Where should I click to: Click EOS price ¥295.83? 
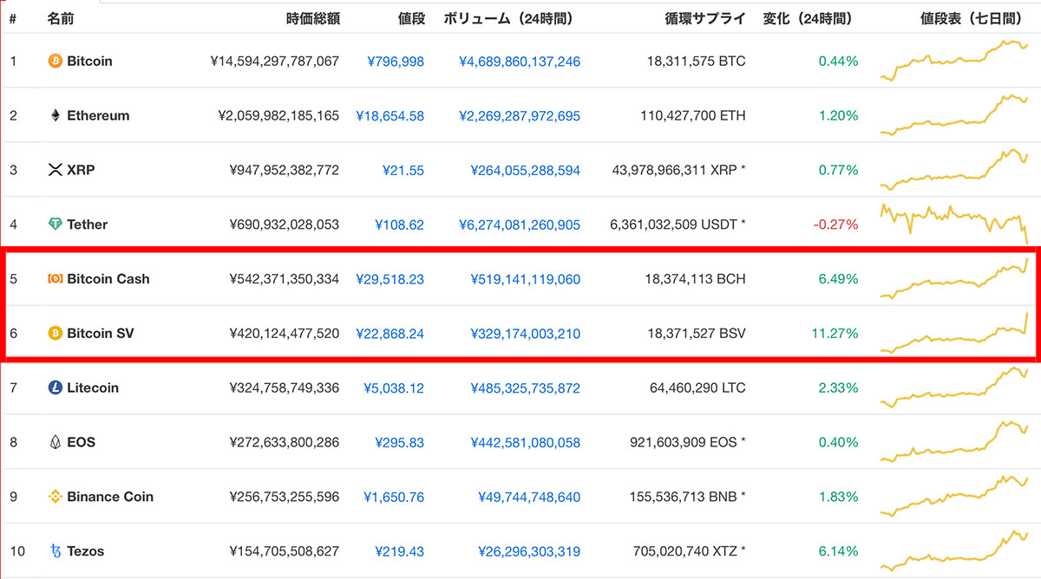[399, 442]
